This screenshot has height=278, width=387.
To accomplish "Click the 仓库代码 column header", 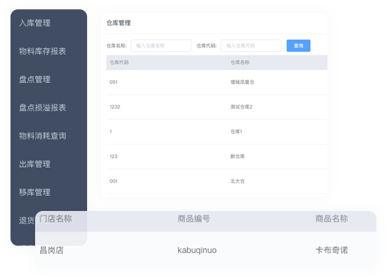I will click(119, 62).
